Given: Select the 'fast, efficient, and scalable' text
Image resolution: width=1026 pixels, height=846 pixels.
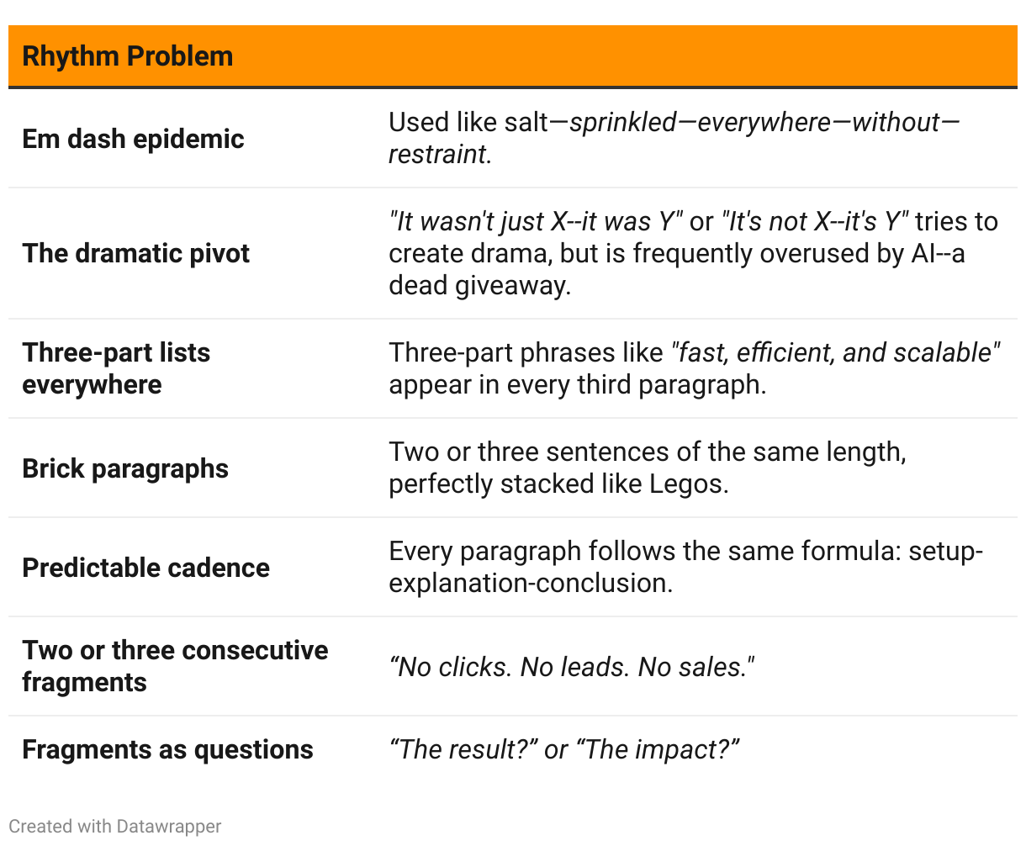Looking at the screenshot, I should click(835, 352).
